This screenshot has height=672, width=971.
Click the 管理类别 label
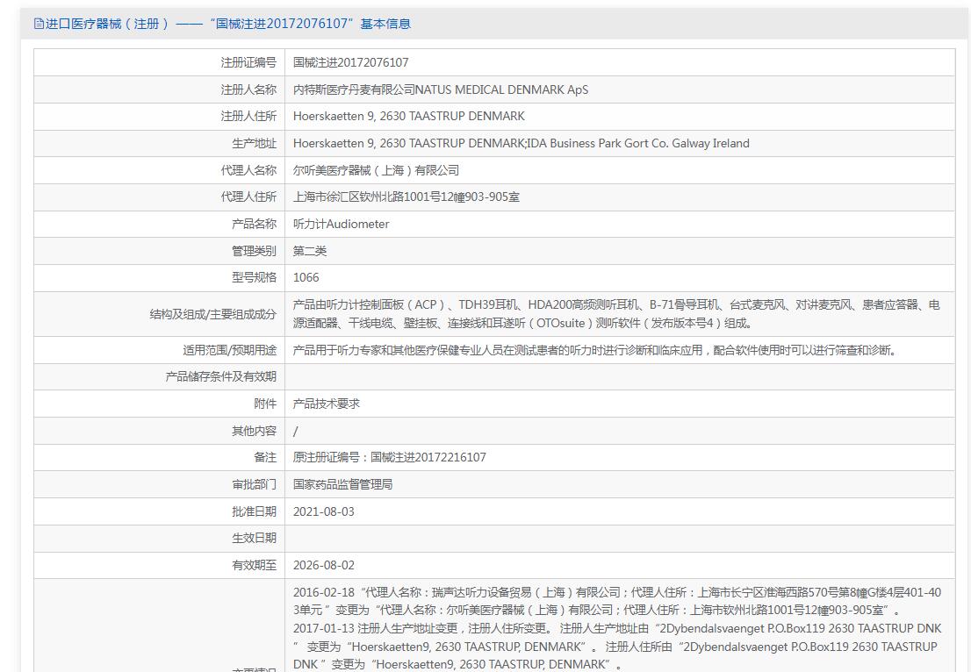tap(254, 251)
